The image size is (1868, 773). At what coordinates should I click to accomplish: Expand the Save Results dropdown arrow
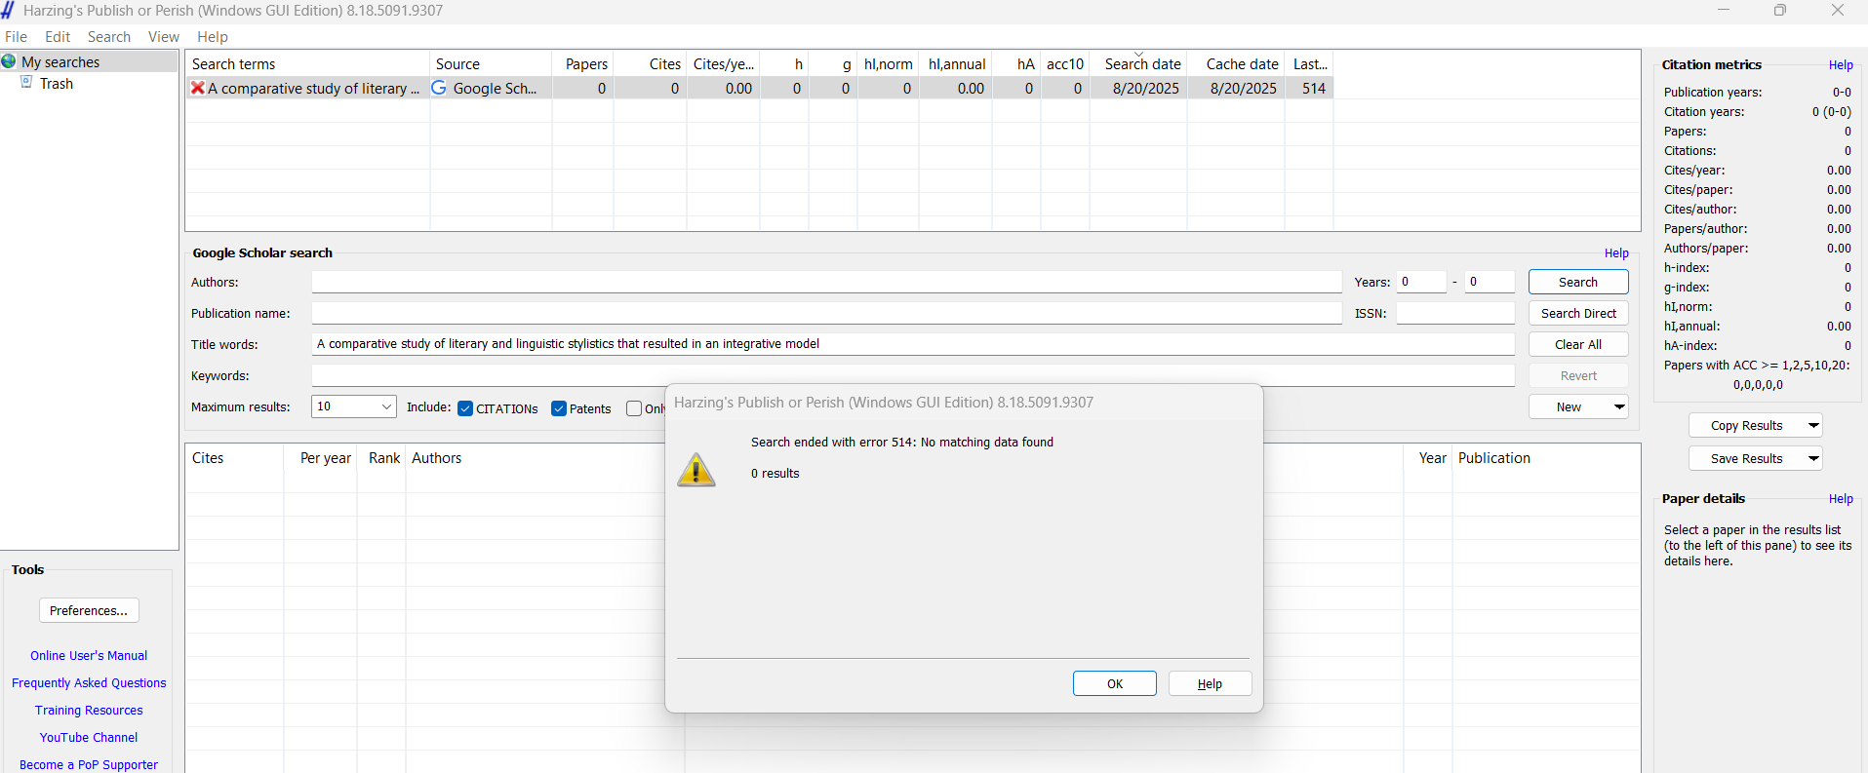1813,458
